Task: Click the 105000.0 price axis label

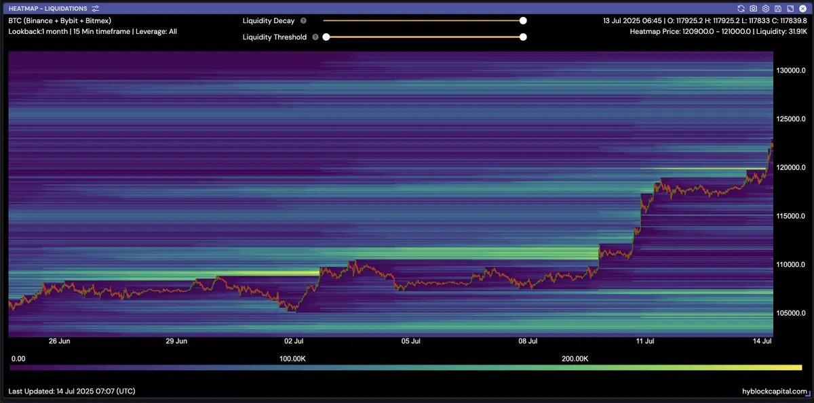Action: tap(790, 314)
